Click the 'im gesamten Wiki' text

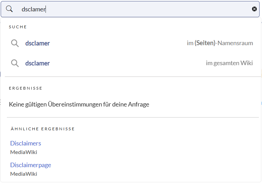click(x=229, y=63)
